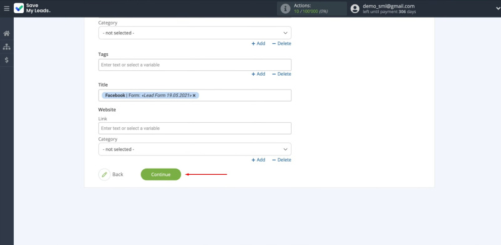
Task: Click Add below the Tags field
Action: tap(259, 74)
